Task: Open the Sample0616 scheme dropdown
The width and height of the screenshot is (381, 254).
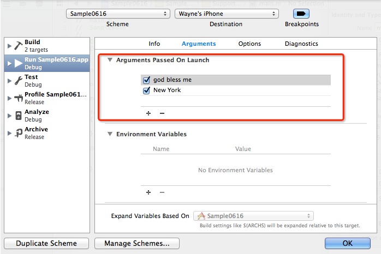Action: (x=118, y=14)
